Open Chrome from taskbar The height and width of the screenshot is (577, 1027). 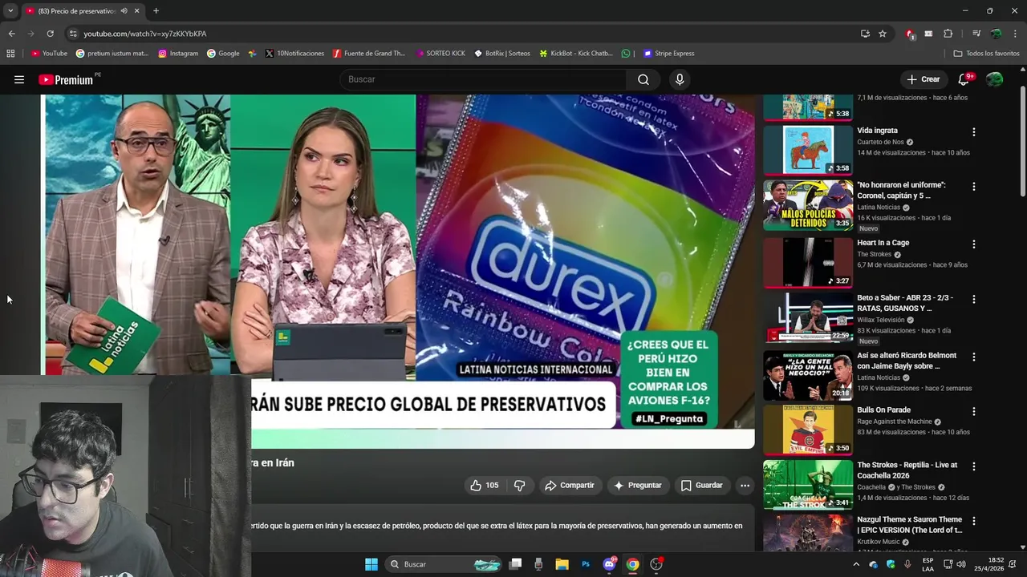[x=632, y=564]
